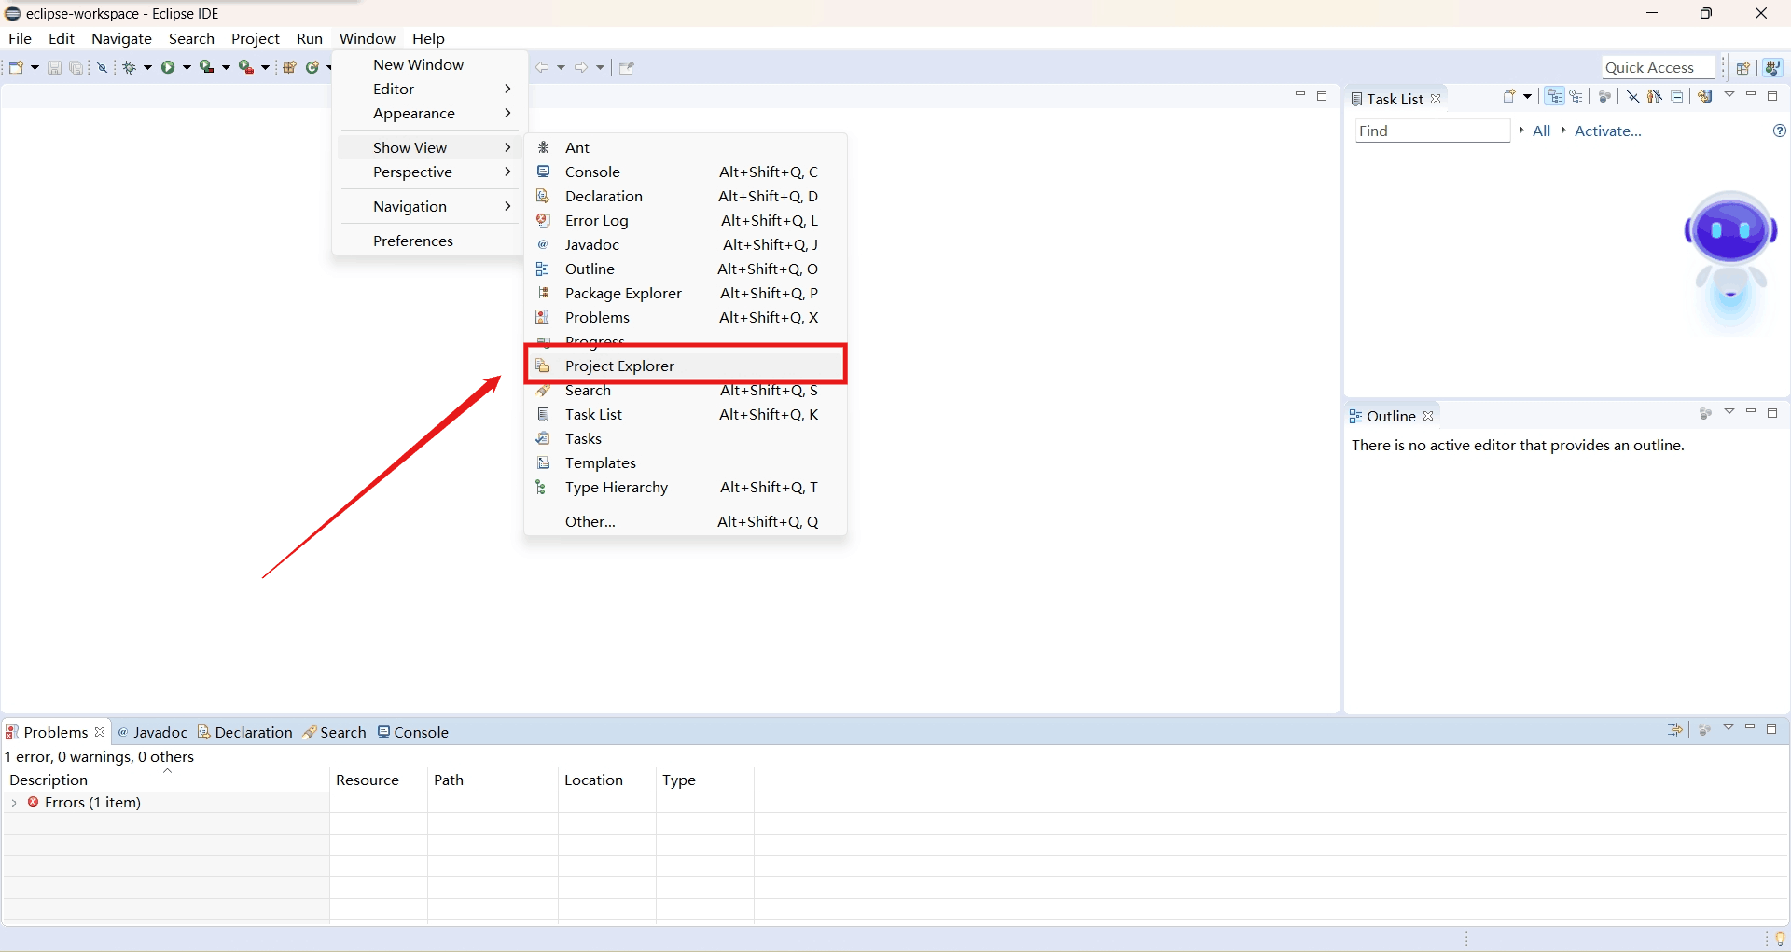Click the Coverage launch icon
The width and height of the screenshot is (1791, 952).
point(206,67)
